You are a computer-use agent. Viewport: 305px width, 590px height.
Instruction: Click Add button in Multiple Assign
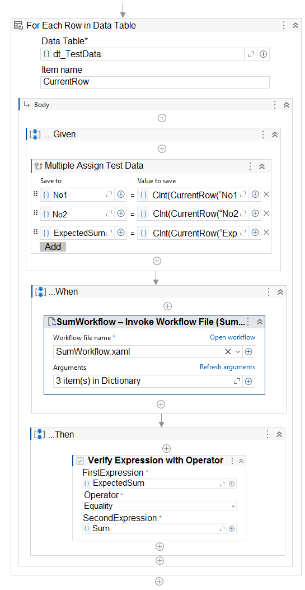[x=53, y=247]
